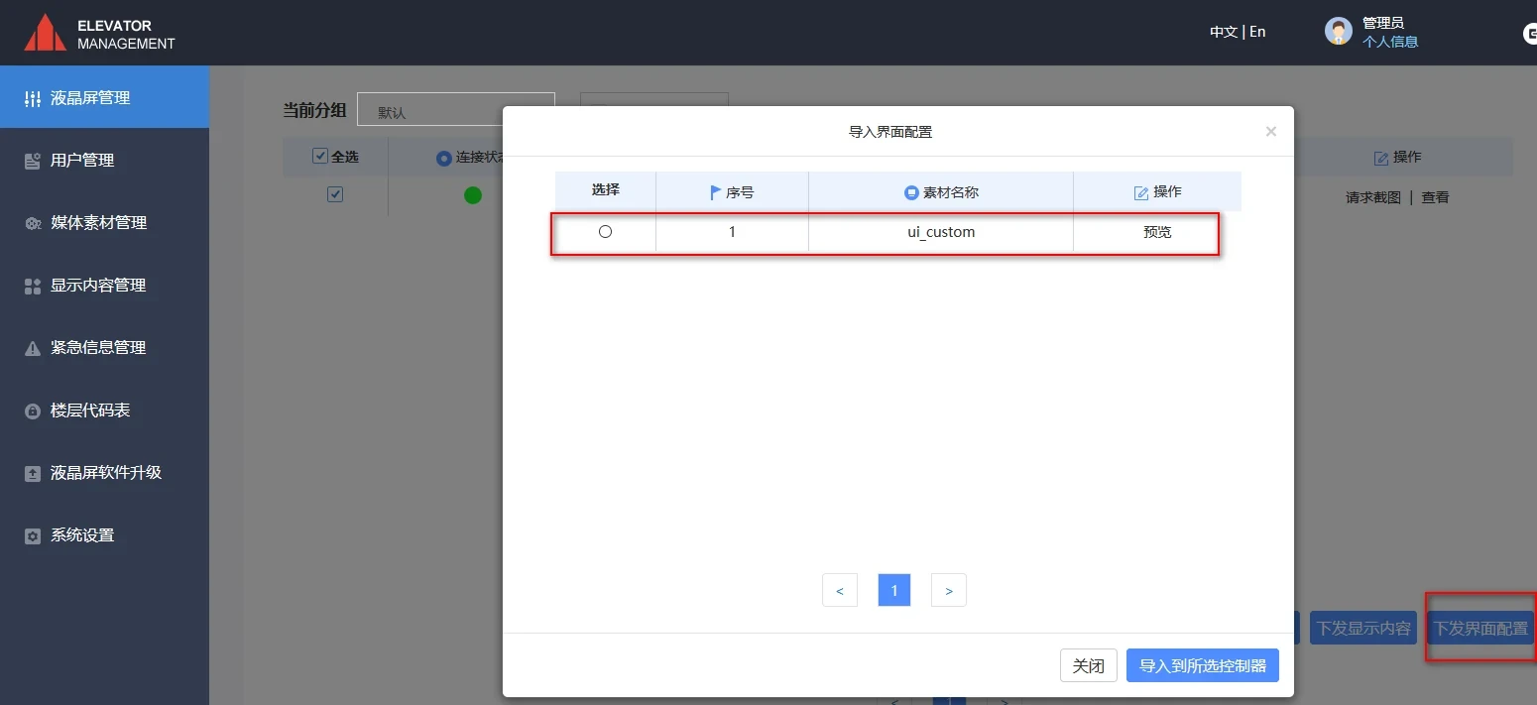Click the 系统设置 gear icon in sidebar
This screenshot has width=1537, height=705.
pyautogui.click(x=33, y=535)
